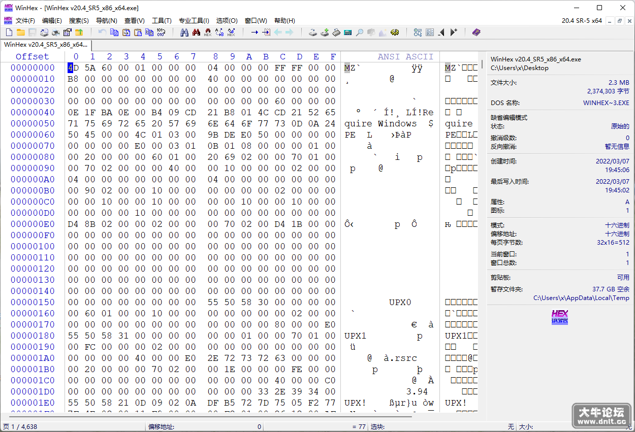Click the clipboard paste icon in toolbar
The image size is (635, 432).
138,32
